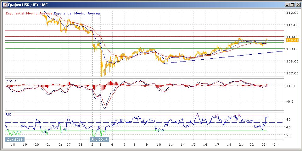302x151 pixels.
Task: Click date 18 on the time axis
Action: 13,144
